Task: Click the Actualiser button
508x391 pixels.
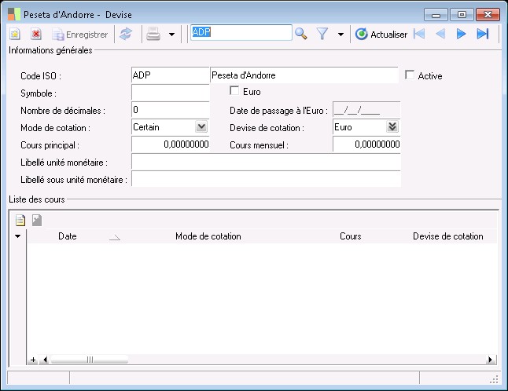Action: (381, 34)
